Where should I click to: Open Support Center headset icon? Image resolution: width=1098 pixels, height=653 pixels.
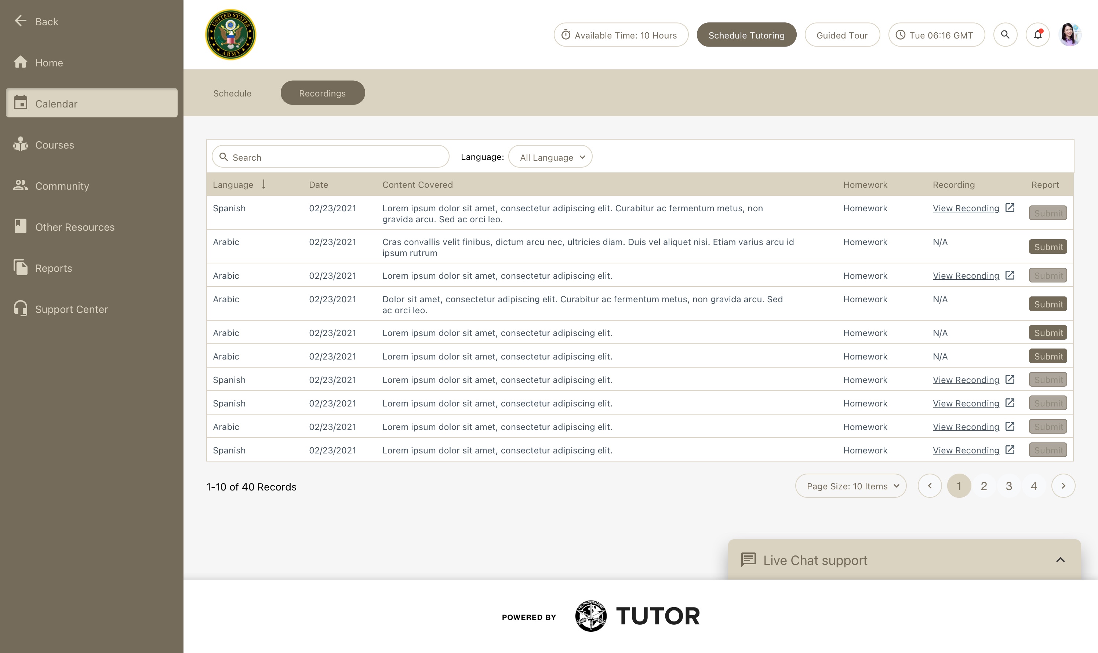click(20, 309)
